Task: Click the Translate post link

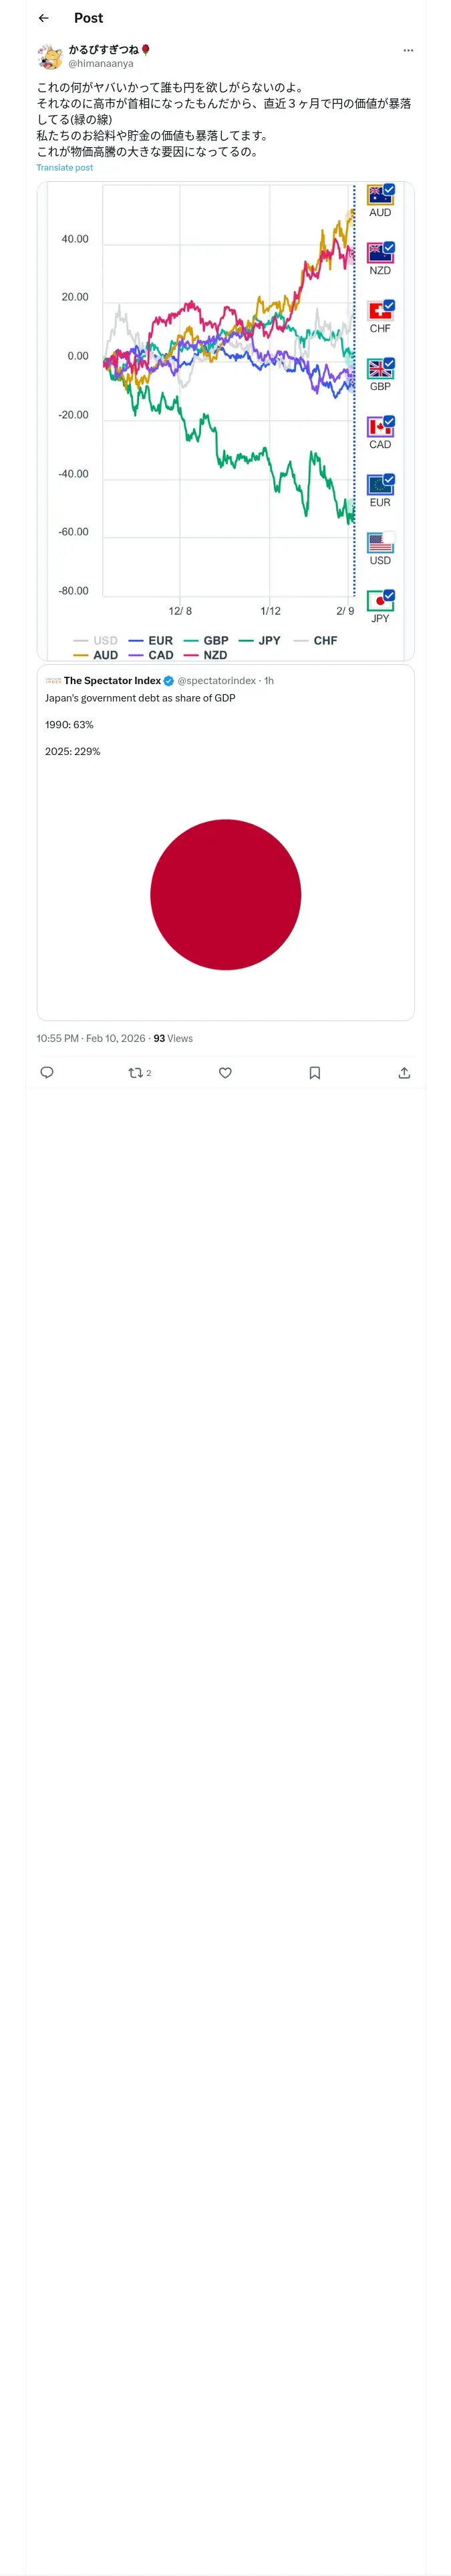Action: click(x=65, y=168)
